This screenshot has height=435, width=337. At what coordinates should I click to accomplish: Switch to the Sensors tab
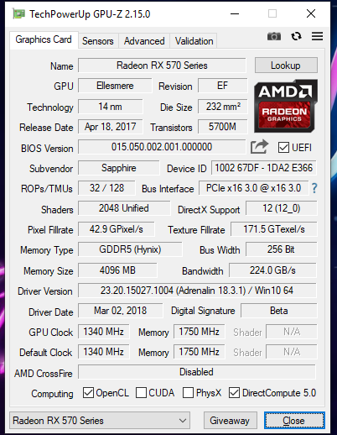(98, 41)
